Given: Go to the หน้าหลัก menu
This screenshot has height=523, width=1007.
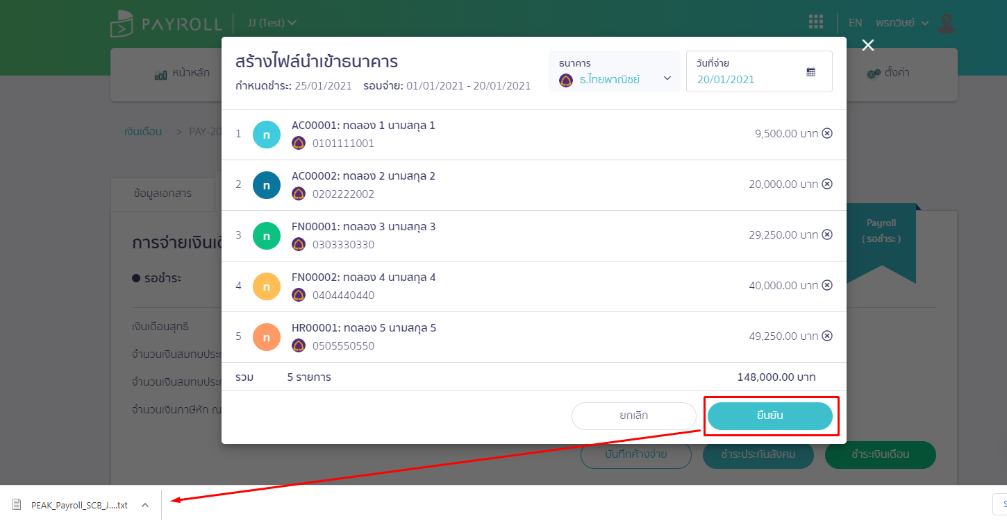Looking at the screenshot, I should [182, 73].
